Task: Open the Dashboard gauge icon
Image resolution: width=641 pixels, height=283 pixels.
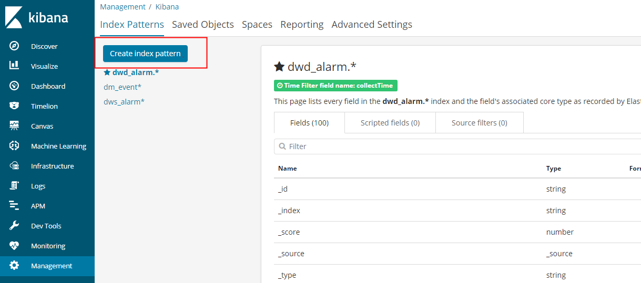Action: [14, 86]
